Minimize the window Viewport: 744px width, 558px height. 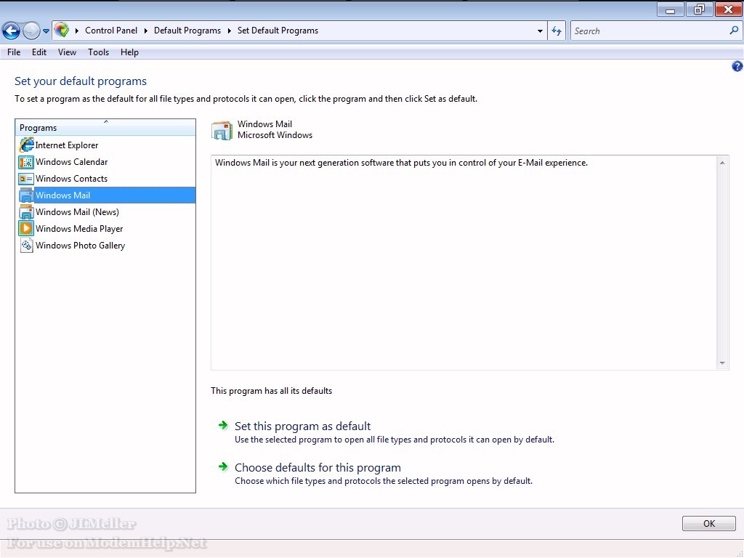click(x=671, y=9)
